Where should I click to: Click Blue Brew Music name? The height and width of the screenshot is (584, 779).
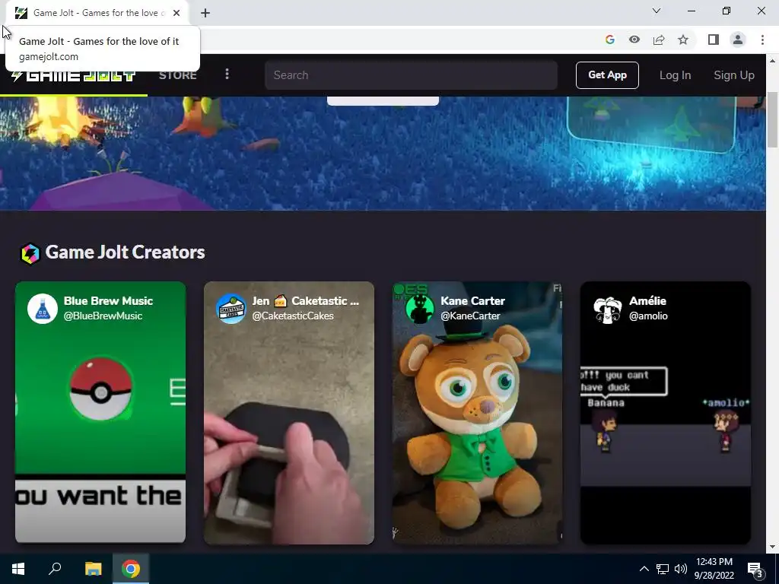pos(108,301)
